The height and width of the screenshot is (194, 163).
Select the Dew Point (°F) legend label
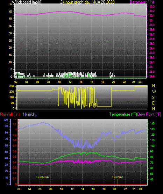(x=149, y=114)
